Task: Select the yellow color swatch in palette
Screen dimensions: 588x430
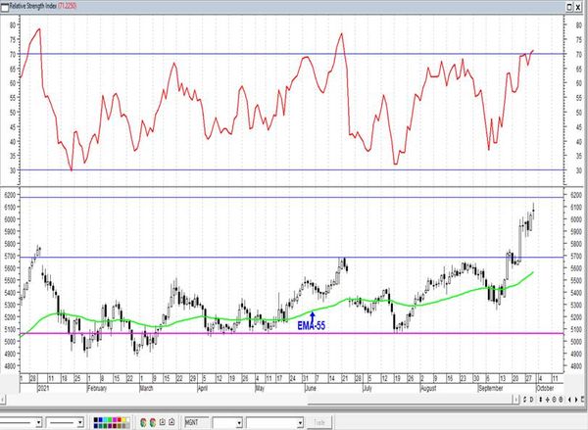Action: (x=123, y=419)
